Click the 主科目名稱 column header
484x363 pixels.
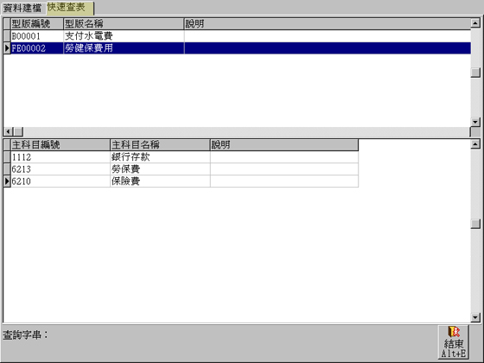[x=160, y=145]
